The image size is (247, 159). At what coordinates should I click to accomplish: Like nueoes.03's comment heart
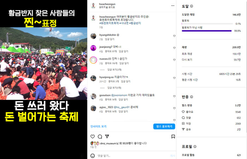174,60
